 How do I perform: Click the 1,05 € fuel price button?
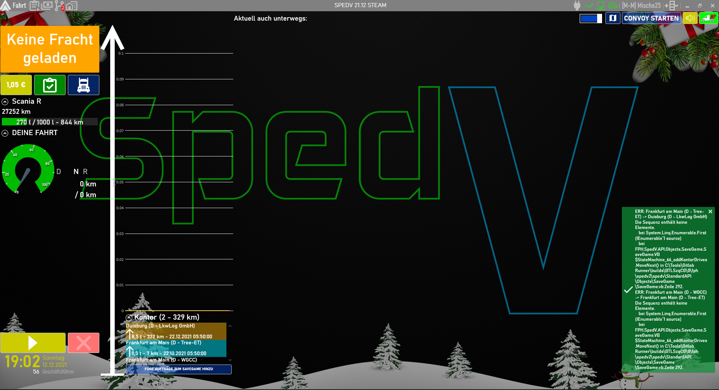(x=16, y=85)
